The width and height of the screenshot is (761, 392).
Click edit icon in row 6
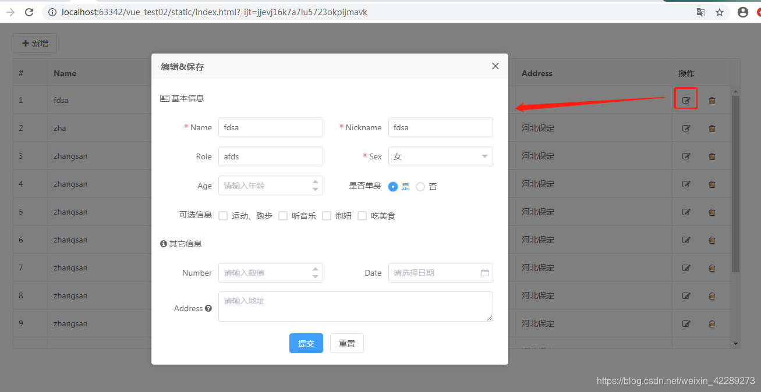686,240
